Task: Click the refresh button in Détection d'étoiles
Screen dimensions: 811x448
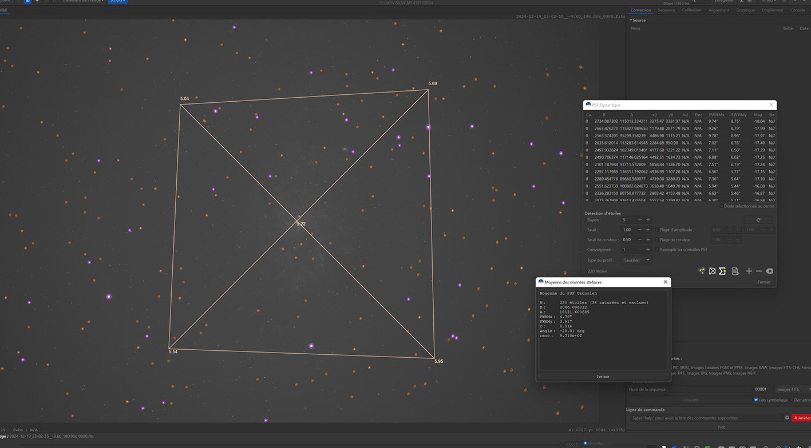Action: coord(758,220)
